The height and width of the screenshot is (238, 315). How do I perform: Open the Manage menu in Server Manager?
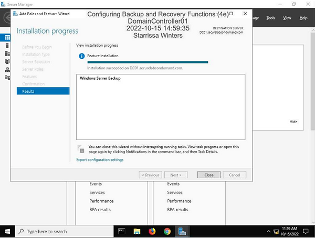256,18
